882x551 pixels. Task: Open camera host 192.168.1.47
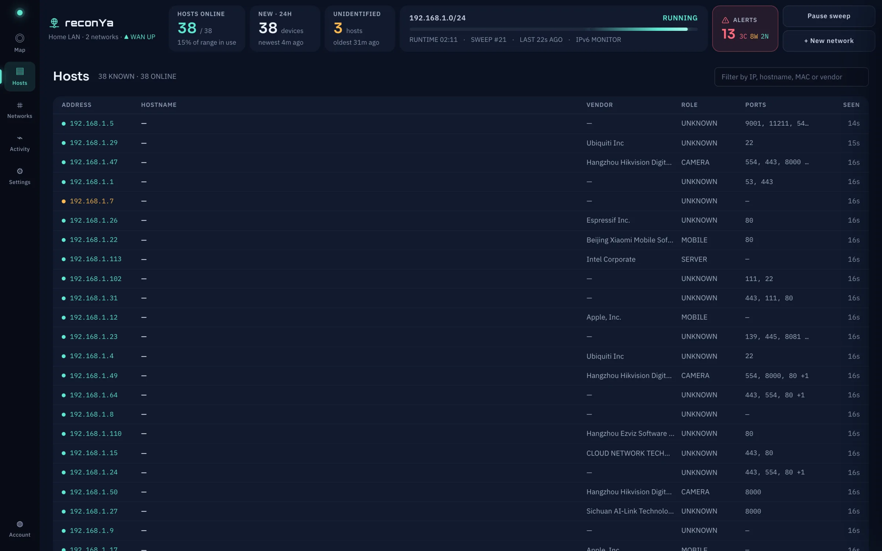[x=460, y=162]
